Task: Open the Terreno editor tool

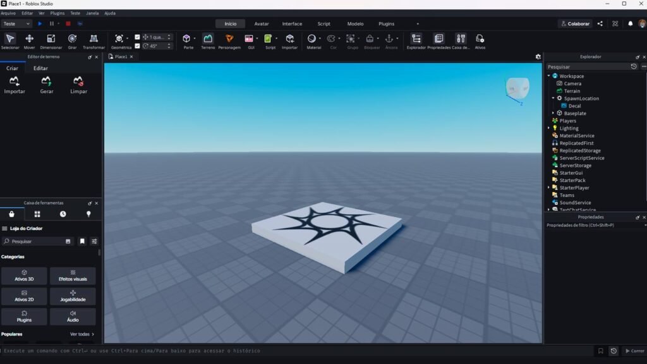Action: pos(207,41)
